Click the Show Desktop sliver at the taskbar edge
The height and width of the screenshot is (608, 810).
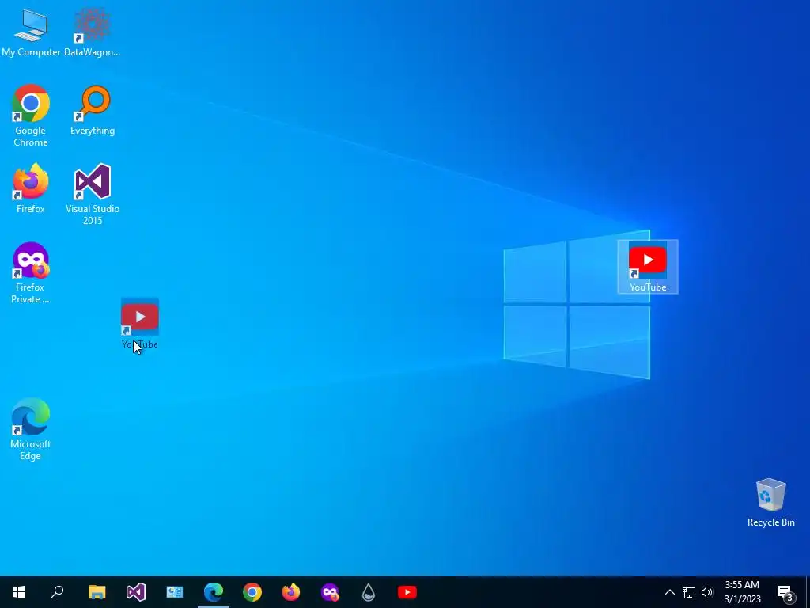point(808,592)
